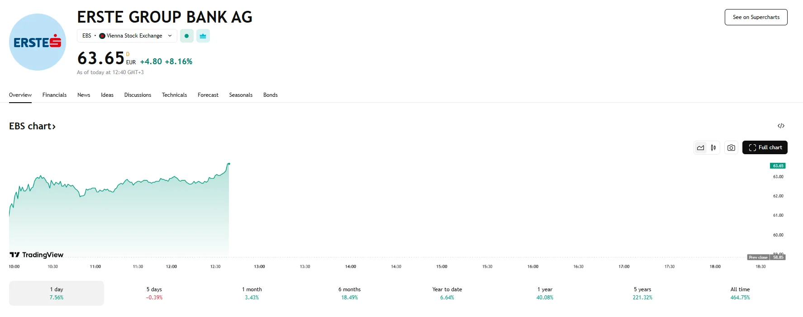Click the Prev close 58.85 label
This screenshot has height=317, width=803.
click(x=766, y=257)
